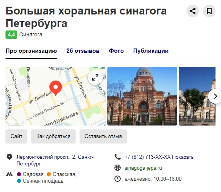Click the clock opening hours icon
Image resolution: width=221 pixels, height=192 pixels.
coord(118,179)
